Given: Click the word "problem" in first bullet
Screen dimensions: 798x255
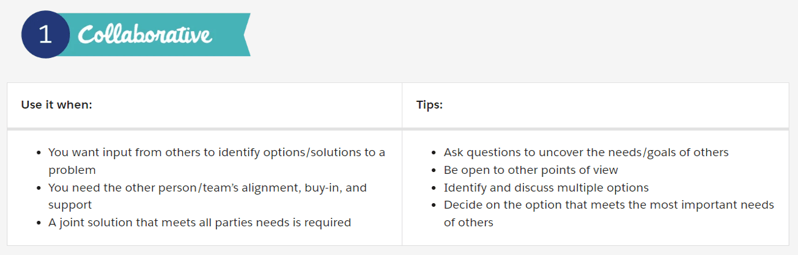Looking at the screenshot, I should pos(72,170).
